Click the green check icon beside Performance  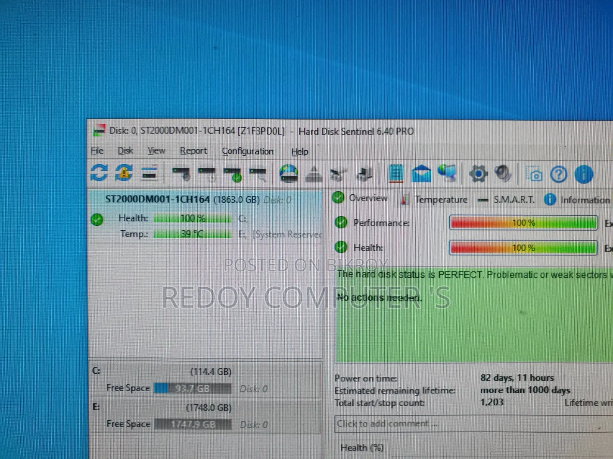pos(341,222)
